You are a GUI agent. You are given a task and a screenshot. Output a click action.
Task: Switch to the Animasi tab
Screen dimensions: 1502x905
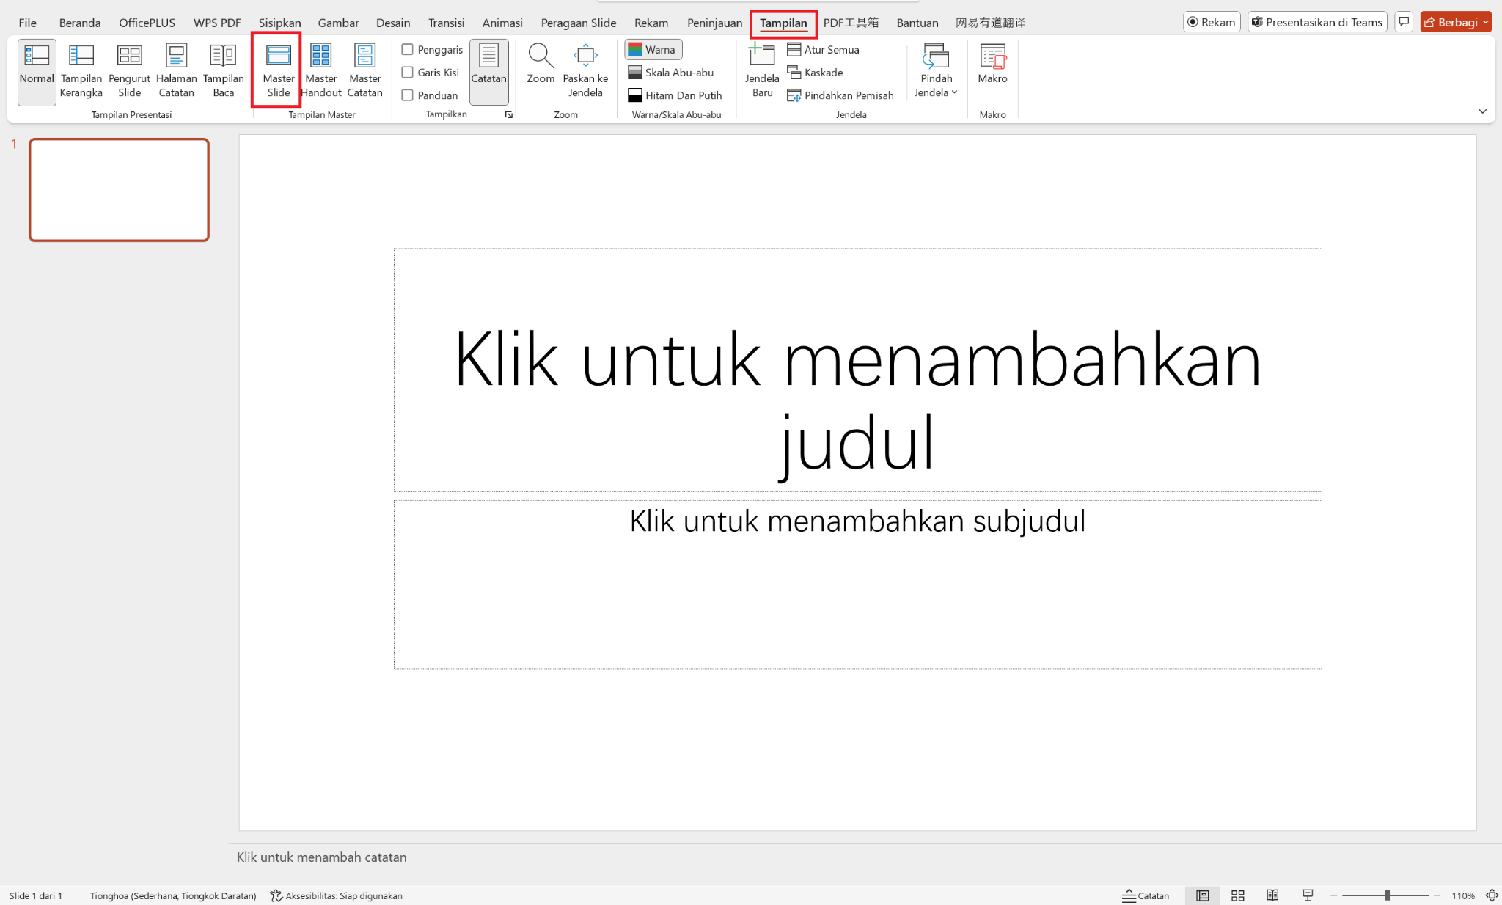tap(502, 23)
